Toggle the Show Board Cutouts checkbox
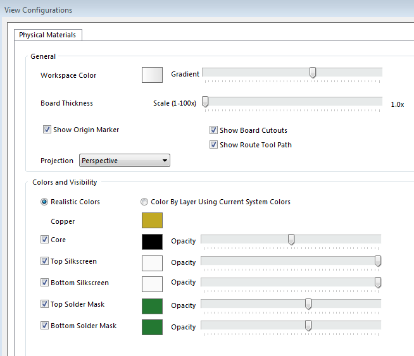The image size is (414, 356). pos(214,130)
